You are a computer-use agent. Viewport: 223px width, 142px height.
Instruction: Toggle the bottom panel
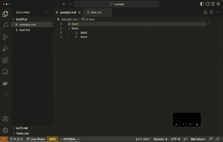[207, 4]
